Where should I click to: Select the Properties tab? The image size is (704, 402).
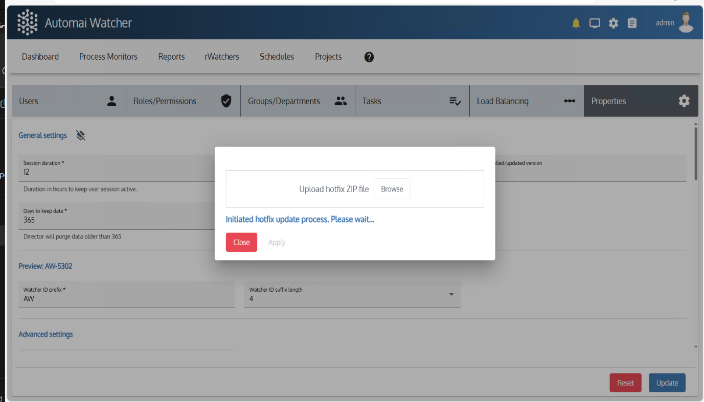point(641,101)
